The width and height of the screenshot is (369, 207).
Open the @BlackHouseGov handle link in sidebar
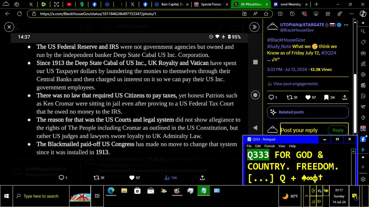pyautogui.click(x=296, y=30)
